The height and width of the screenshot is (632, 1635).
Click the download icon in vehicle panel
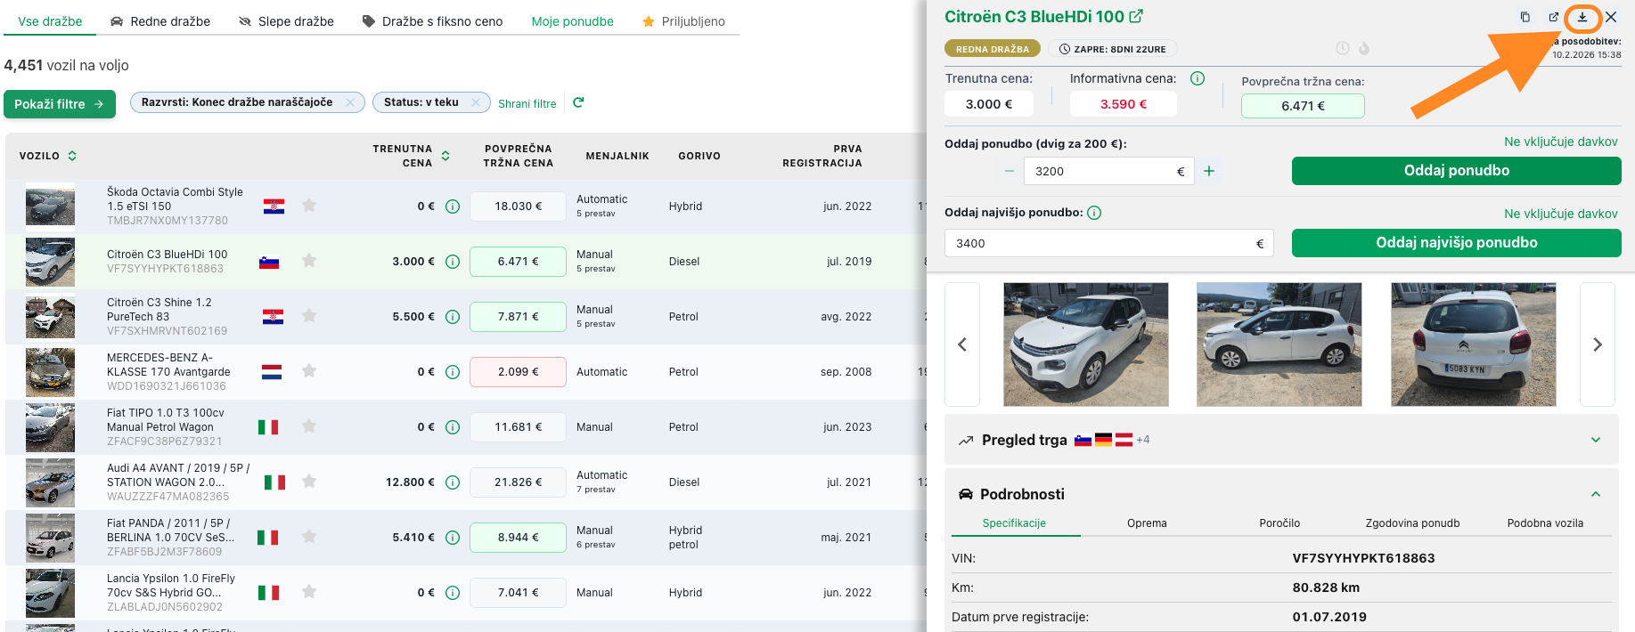click(1582, 17)
